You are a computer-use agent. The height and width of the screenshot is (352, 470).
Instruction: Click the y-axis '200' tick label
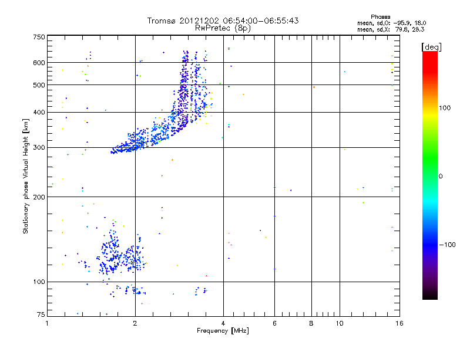point(39,197)
